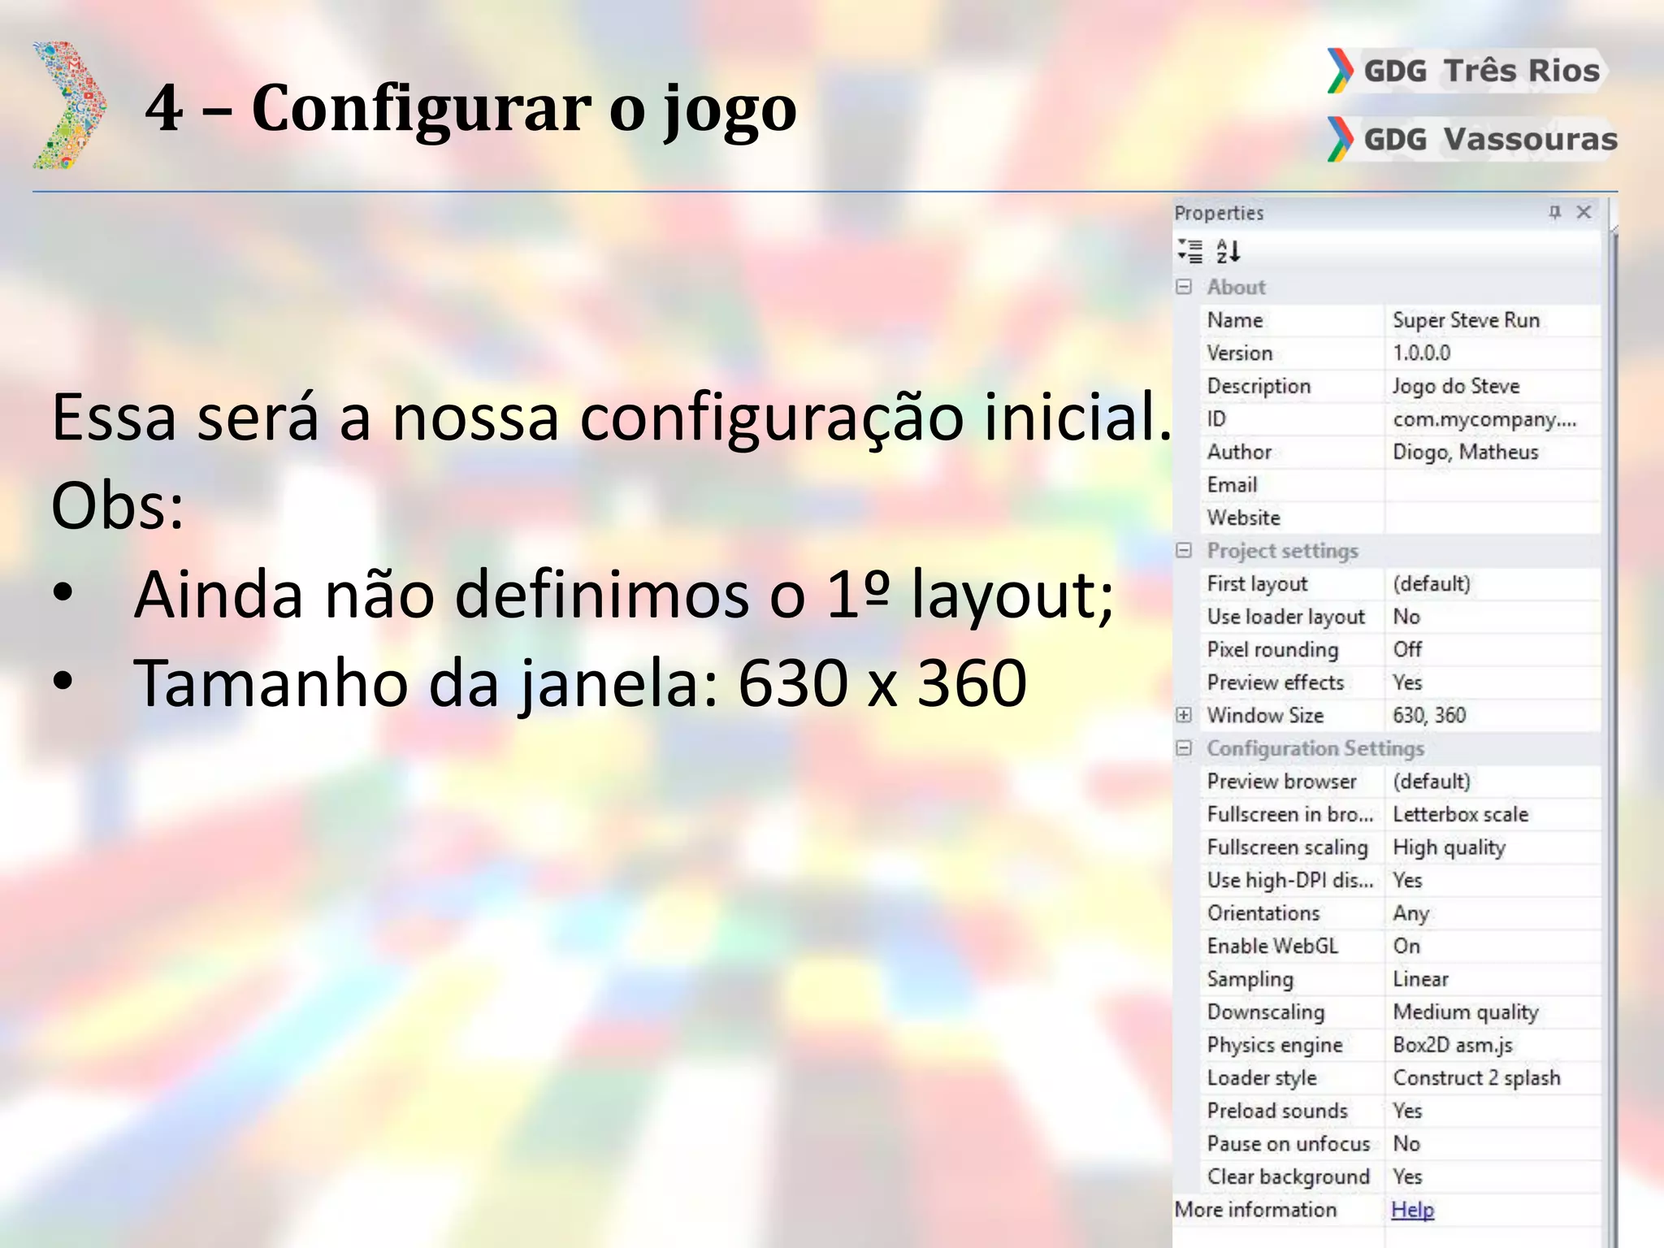Open the Help link for more information
1664x1248 pixels.
[1412, 1210]
